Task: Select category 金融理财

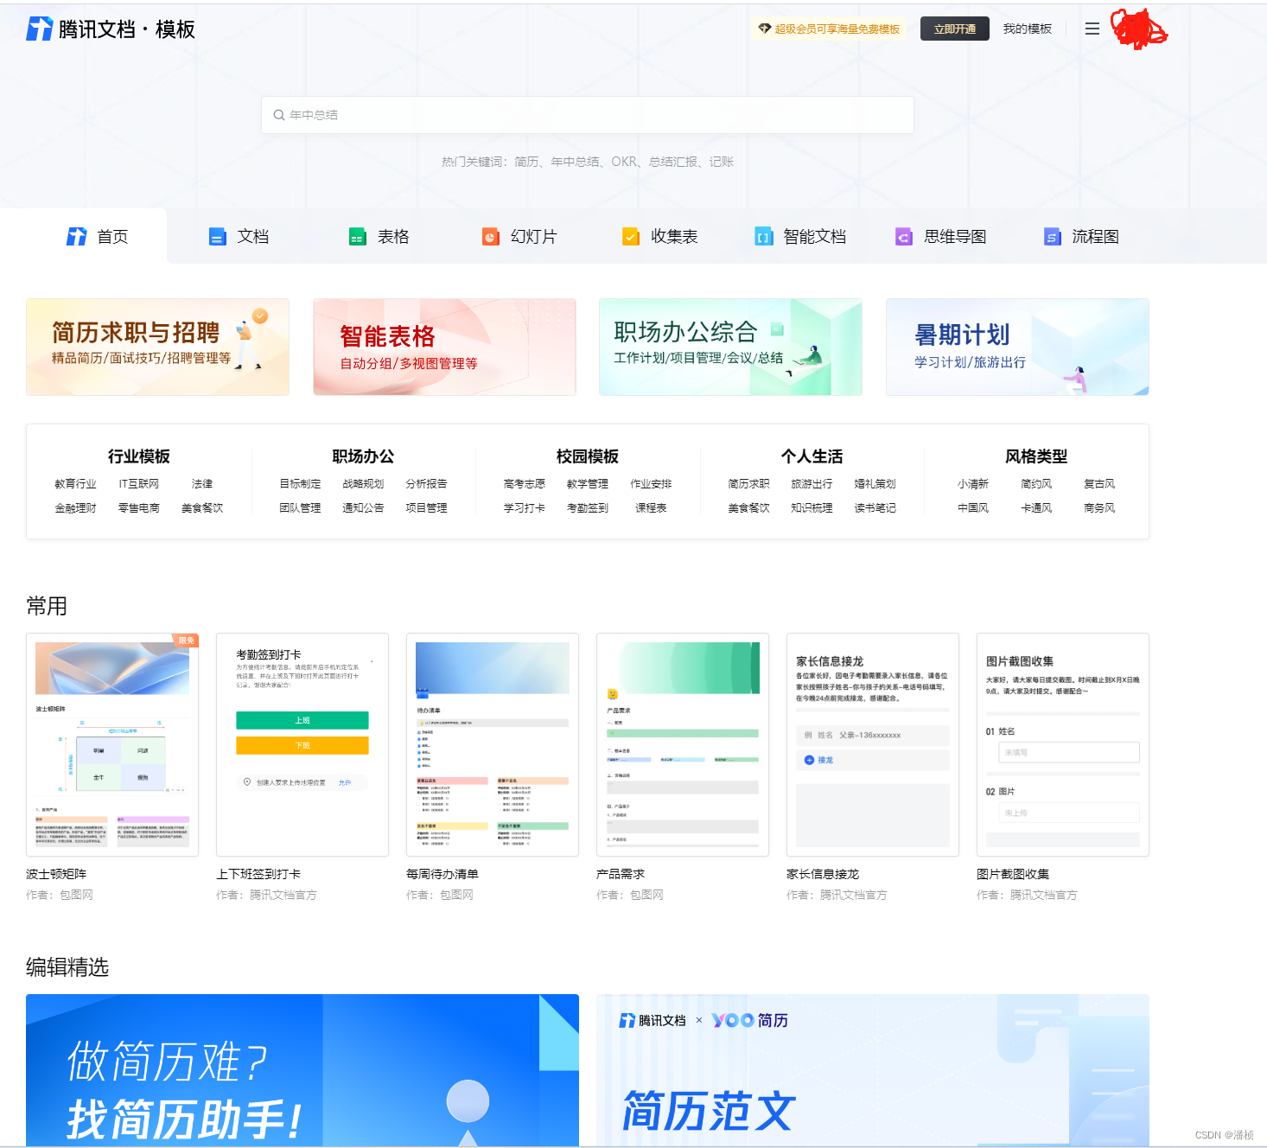Action: pyautogui.click(x=75, y=508)
